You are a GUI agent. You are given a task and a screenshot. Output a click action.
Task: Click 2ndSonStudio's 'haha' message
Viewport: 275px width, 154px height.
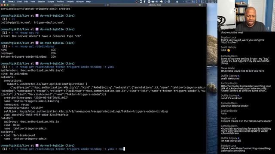223,113
